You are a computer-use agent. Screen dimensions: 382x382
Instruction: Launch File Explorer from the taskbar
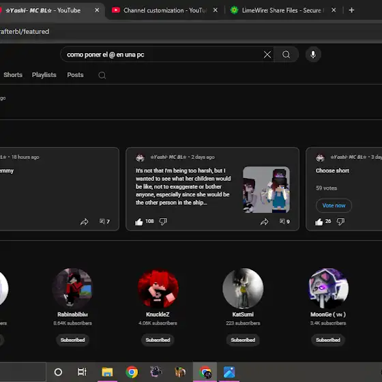point(107,372)
